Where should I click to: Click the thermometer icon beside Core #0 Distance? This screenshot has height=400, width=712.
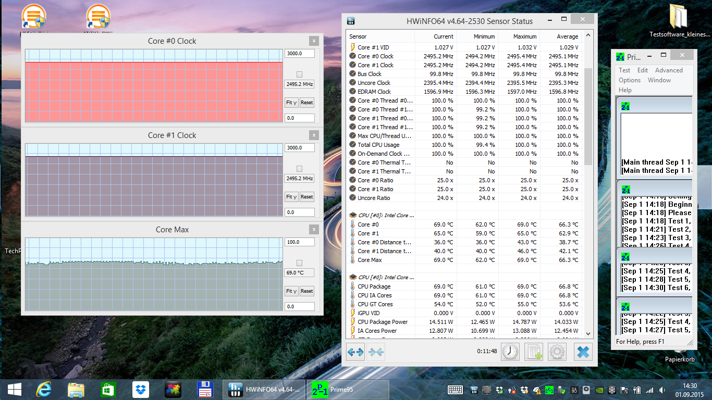tap(352, 242)
